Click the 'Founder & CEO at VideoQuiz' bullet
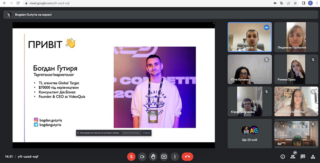The image size is (320, 163). pos(62,96)
